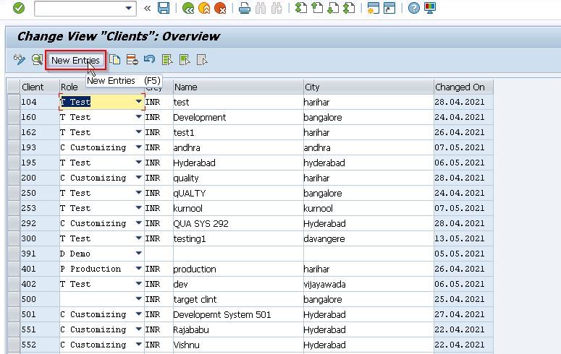Click the Deselect All icon
Screen dimensions: 561x354
(x=202, y=60)
